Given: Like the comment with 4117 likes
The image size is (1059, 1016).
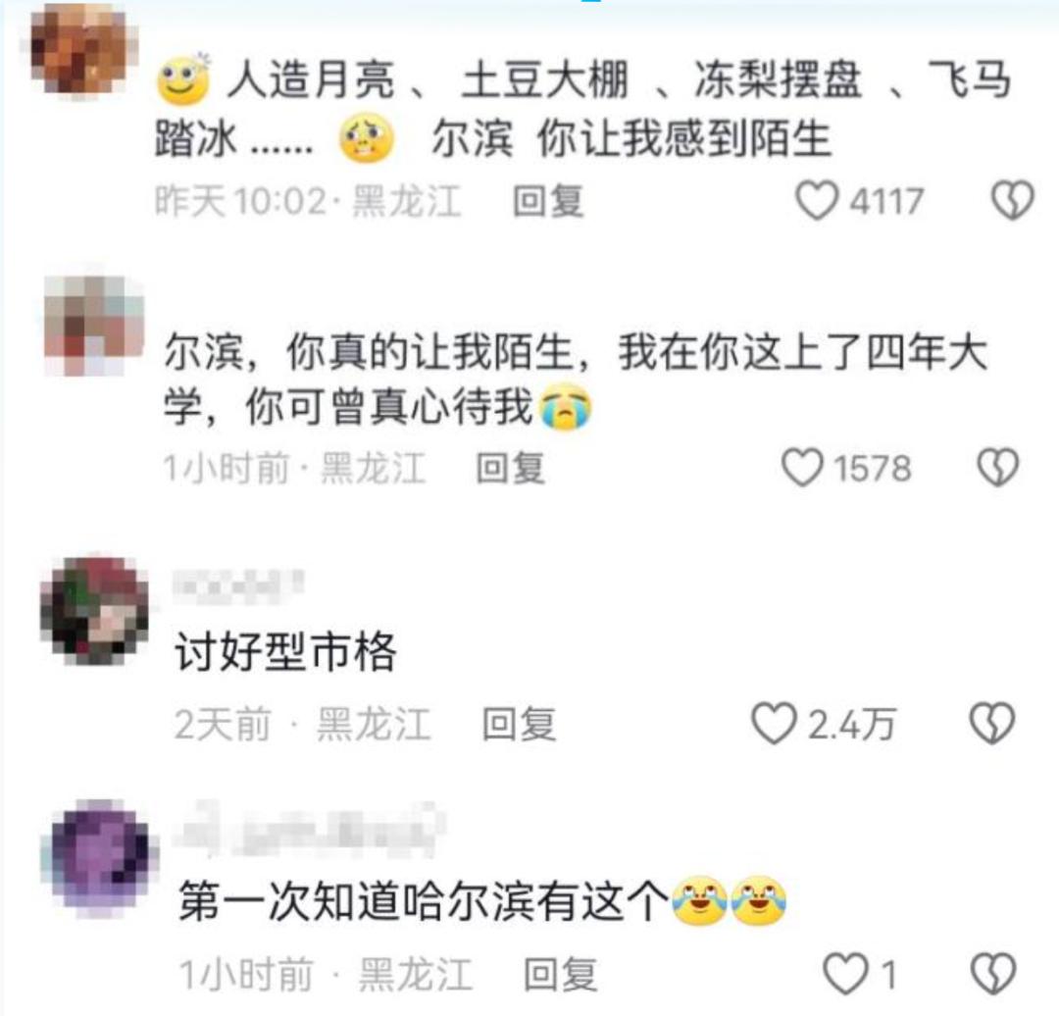Looking at the screenshot, I should (817, 201).
